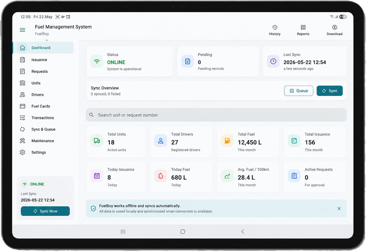Click the Sync Now button

tap(45, 211)
